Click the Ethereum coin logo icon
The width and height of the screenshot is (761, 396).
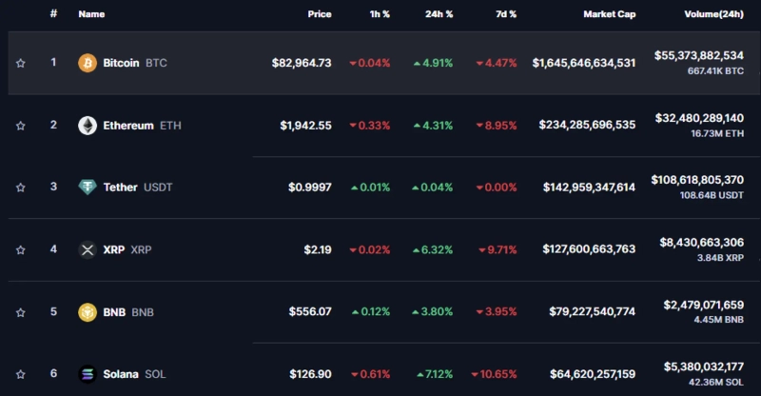coord(88,126)
